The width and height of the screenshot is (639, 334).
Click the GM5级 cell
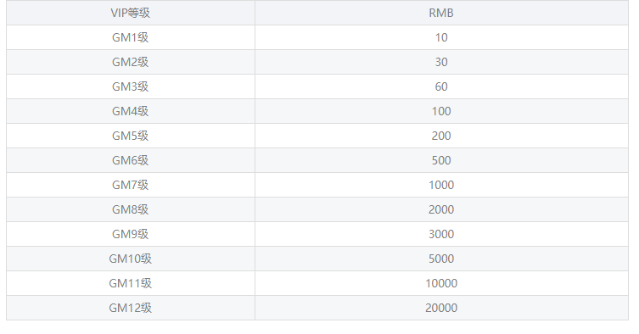pos(131,136)
